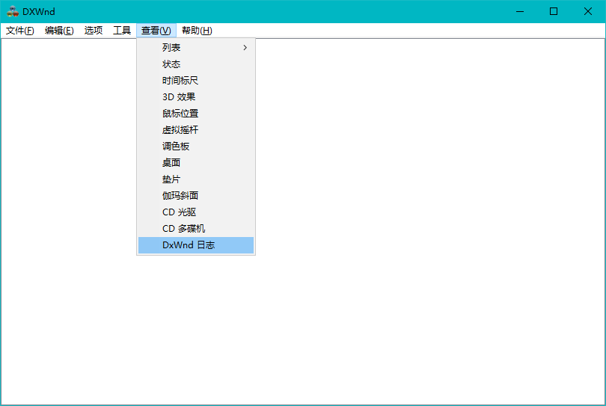Open 鼠标位置 view
The image size is (606, 406).
[x=196, y=113]
